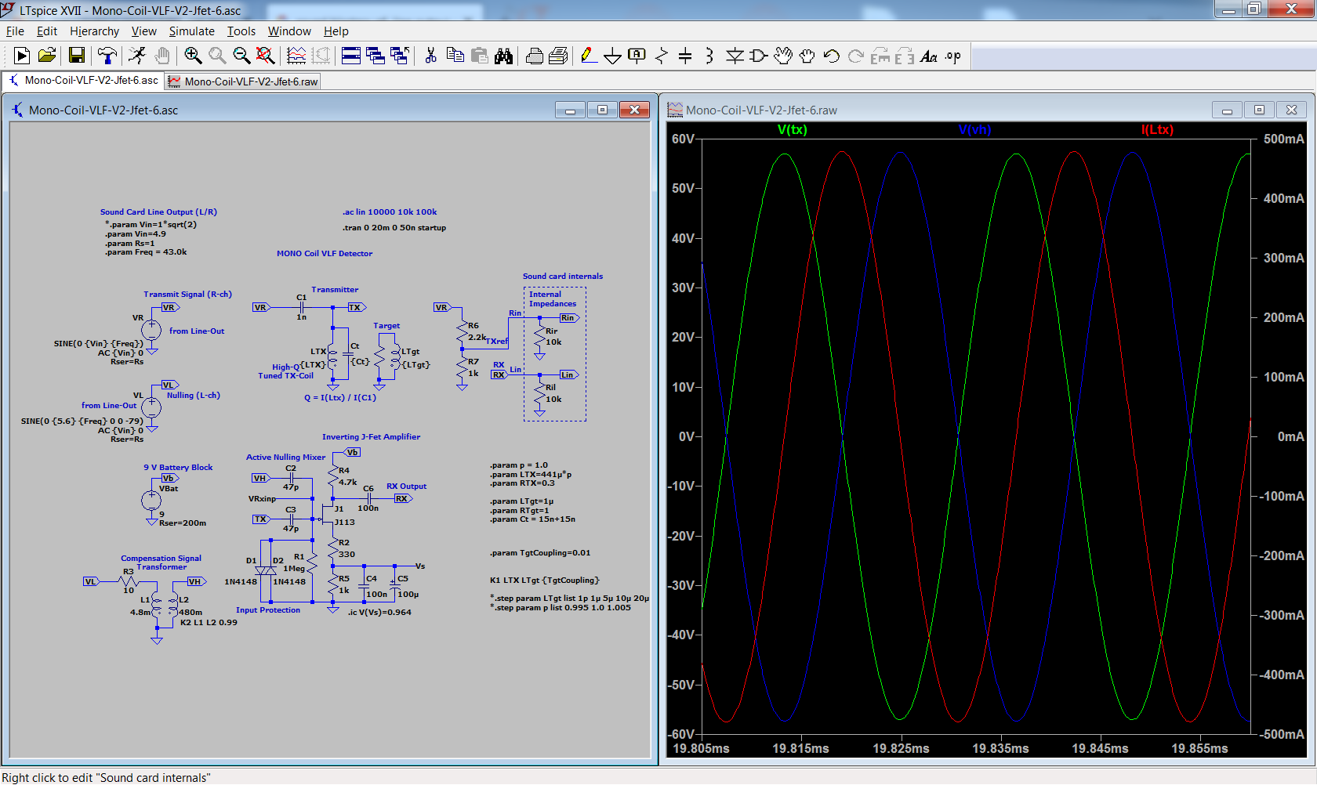Minimize the .raw waveform child window
The width and height of the screenshot is (1317, 785).
1227,110
